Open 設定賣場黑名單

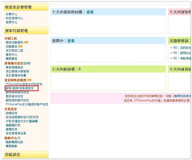16,133
